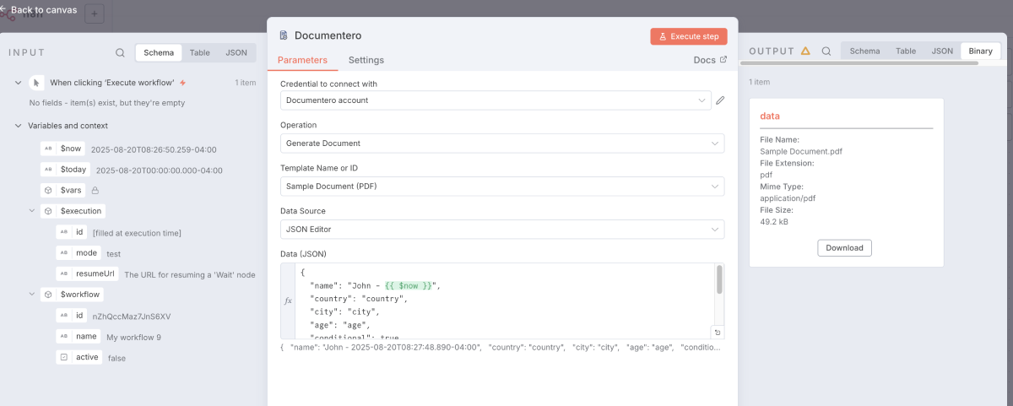Select the $execution object pill

tap(73, 210)
